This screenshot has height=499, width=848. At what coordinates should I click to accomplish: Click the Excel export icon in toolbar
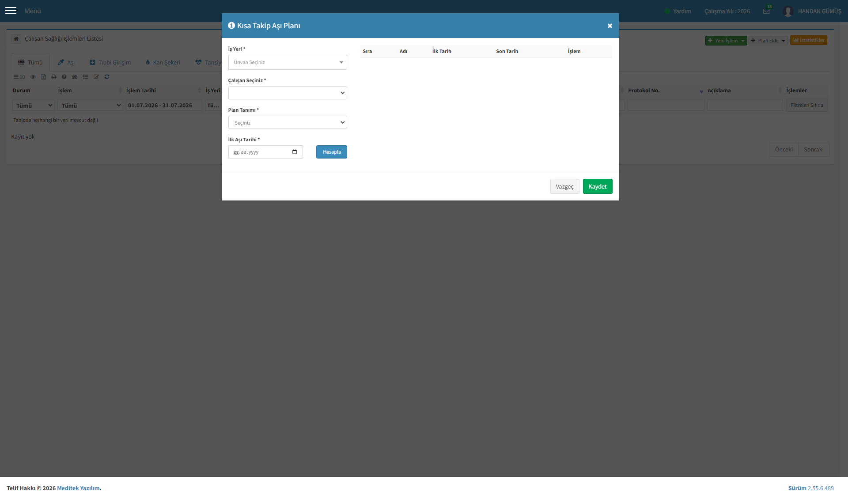(x=43, y=77)
